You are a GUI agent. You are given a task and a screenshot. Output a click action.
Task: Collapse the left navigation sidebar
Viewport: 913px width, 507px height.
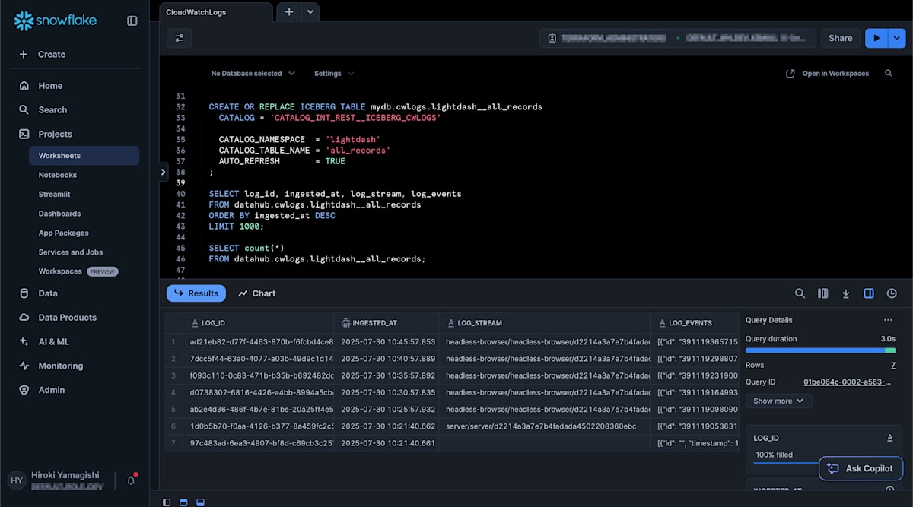pos(132,21)
